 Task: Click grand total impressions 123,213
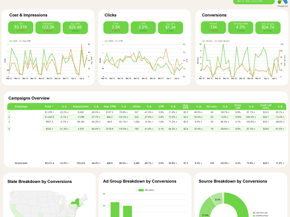[81, 163]
